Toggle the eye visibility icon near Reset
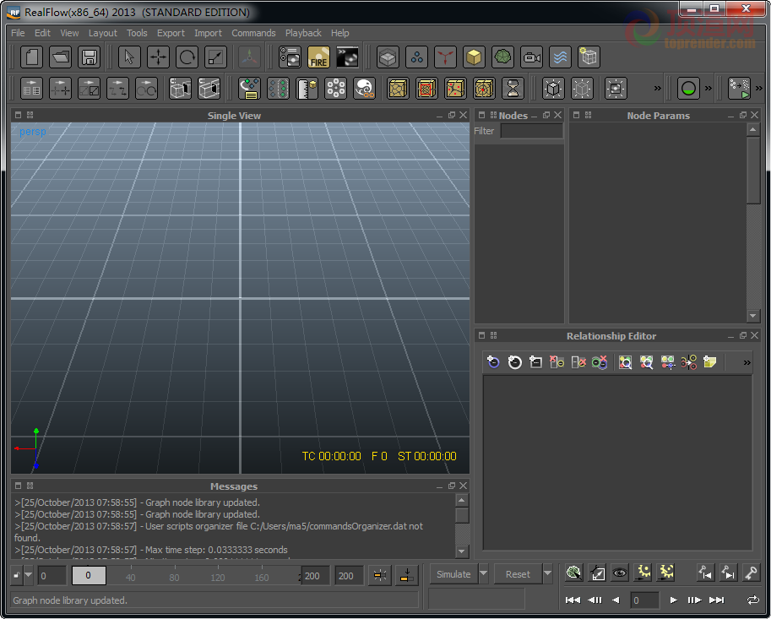771x619 pixels. tap(620, 573)
